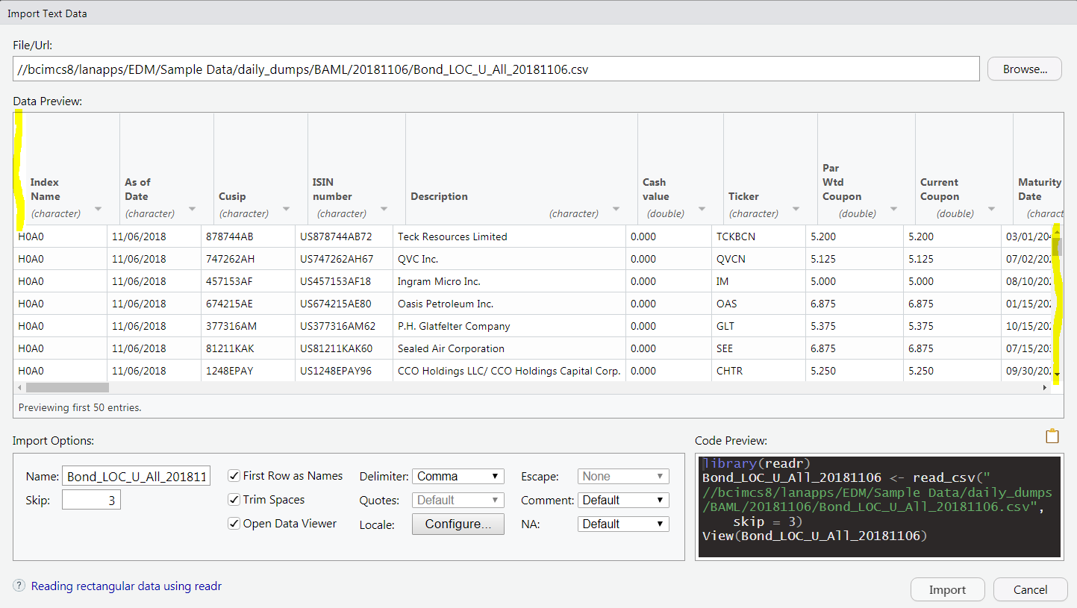Click the Import button
This screenshot has width=1077, height=608.
point(947,589)
